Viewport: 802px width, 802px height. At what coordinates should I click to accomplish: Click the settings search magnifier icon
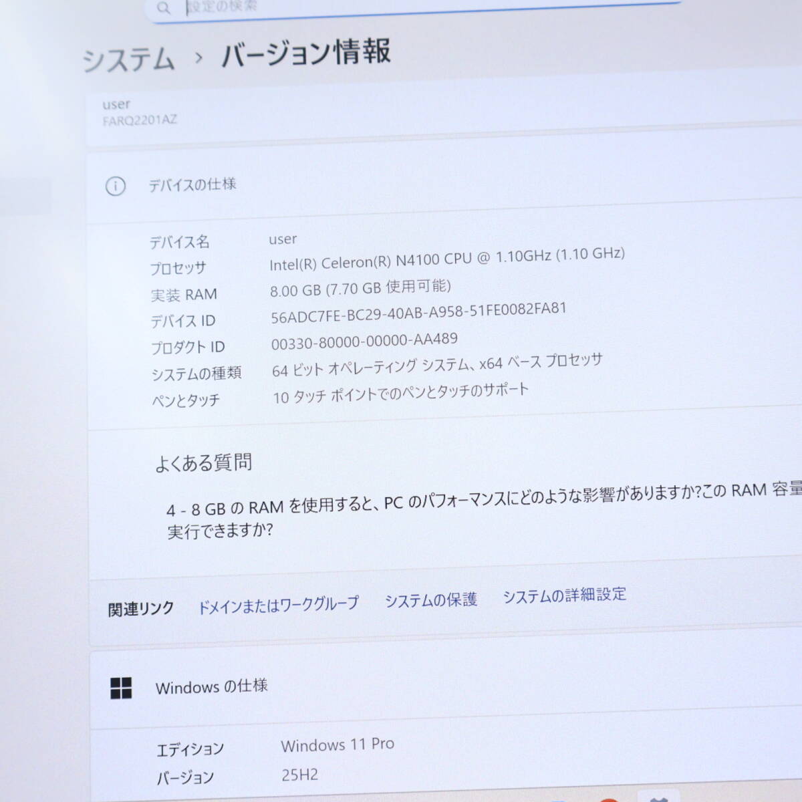pos(163,8)
